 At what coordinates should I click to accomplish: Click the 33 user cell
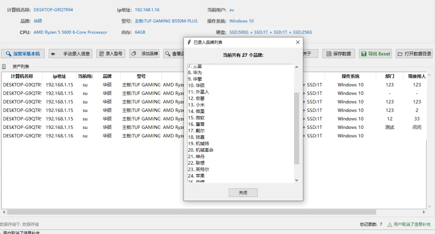(x=417, y=119)
